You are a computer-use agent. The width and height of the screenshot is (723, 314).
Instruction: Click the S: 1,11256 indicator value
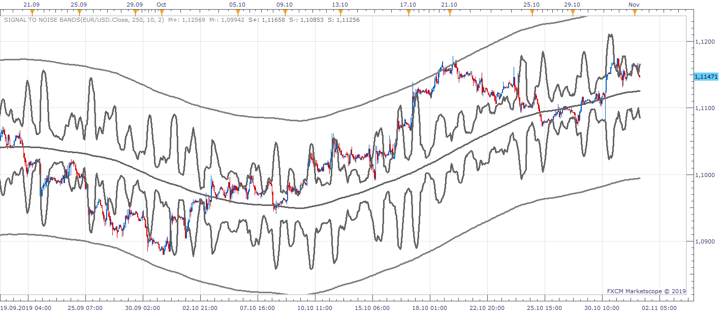pos(343,20)
